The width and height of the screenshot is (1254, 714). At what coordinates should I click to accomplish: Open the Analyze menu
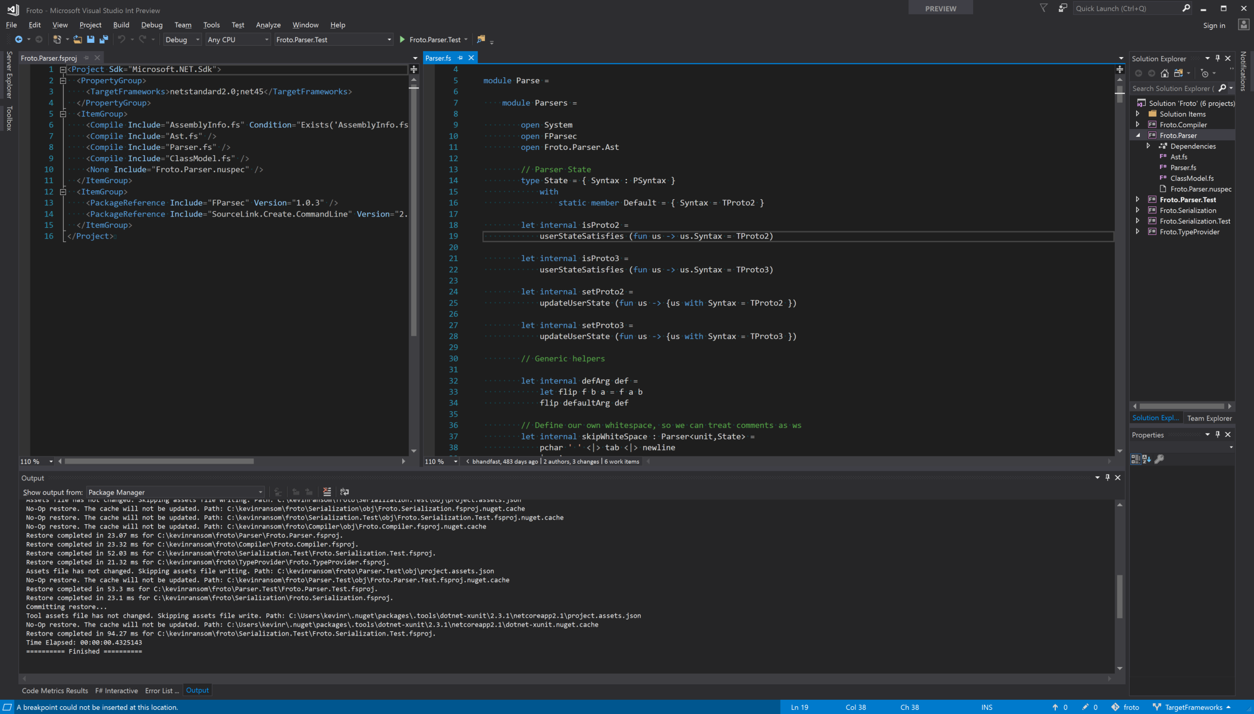(x=268, y=25)
